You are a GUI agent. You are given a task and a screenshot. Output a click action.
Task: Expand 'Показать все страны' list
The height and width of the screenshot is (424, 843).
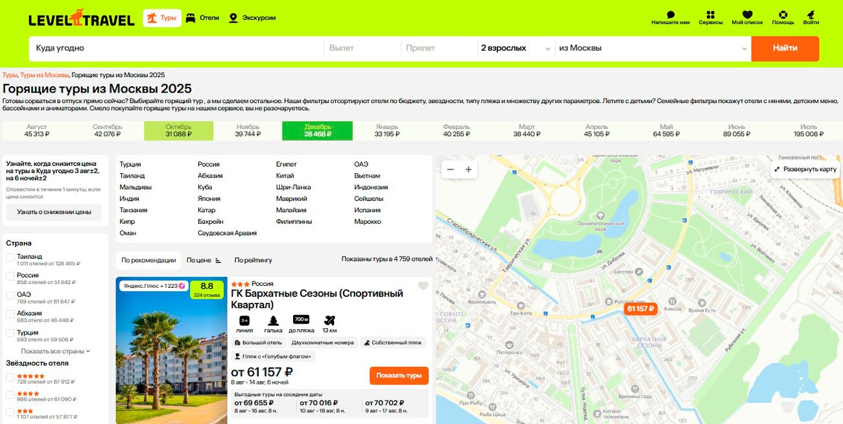click(55, 351)
